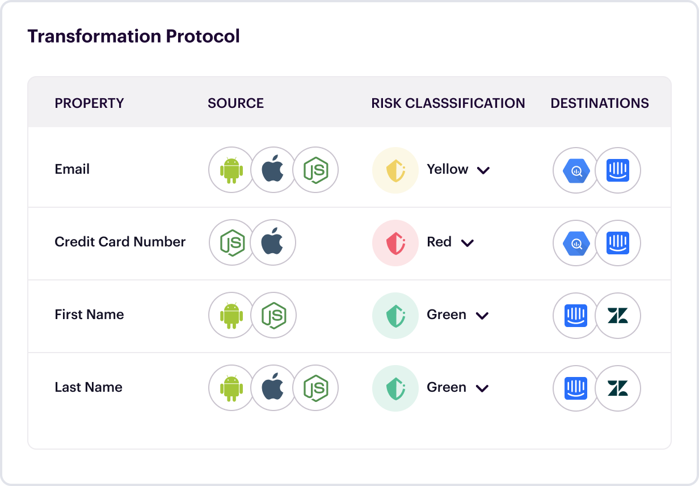Viewport: 699px width, 486px height.
Task: Sort by the PROPERTY column header
Action: 89,103
